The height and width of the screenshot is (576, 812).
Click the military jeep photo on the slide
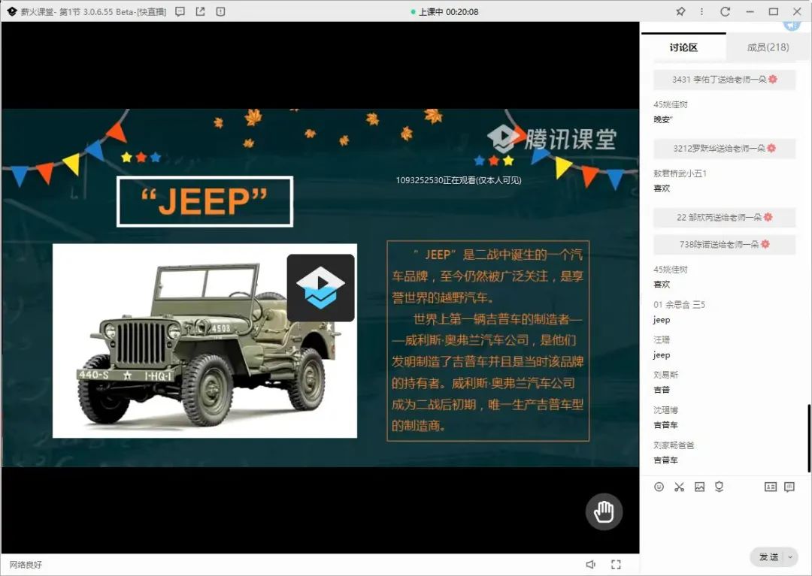[x=205, y=341]
